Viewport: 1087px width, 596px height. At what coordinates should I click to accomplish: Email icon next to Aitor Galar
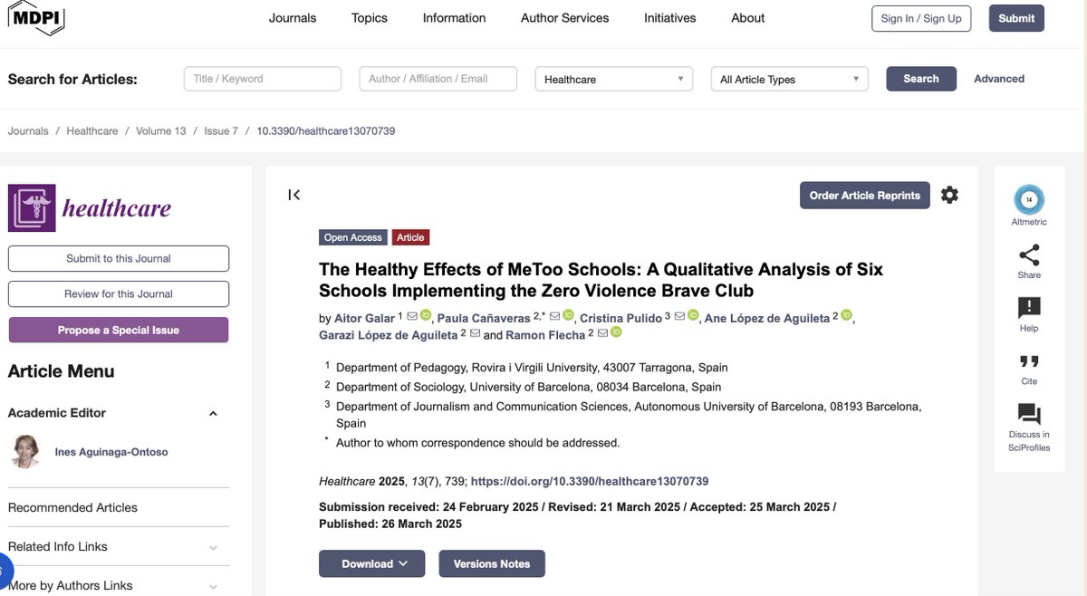coord(412,316)
